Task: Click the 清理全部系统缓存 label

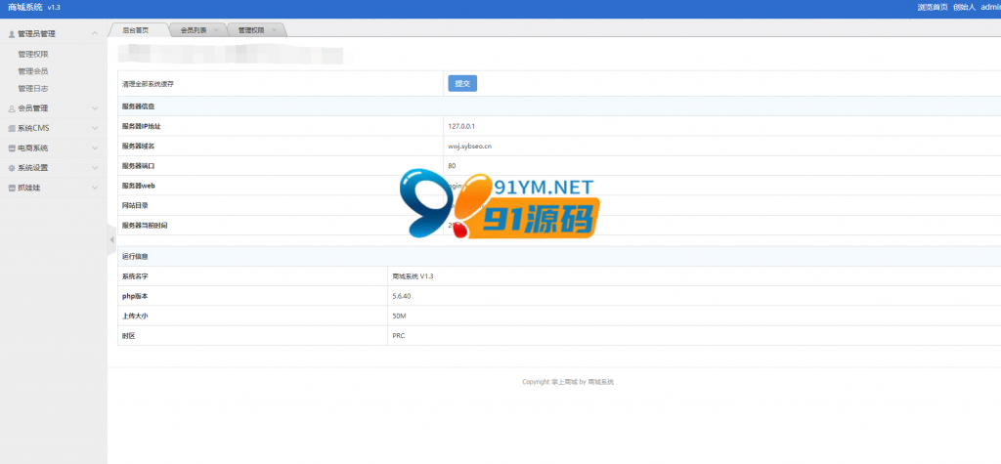Action: (x=149, y=84)
